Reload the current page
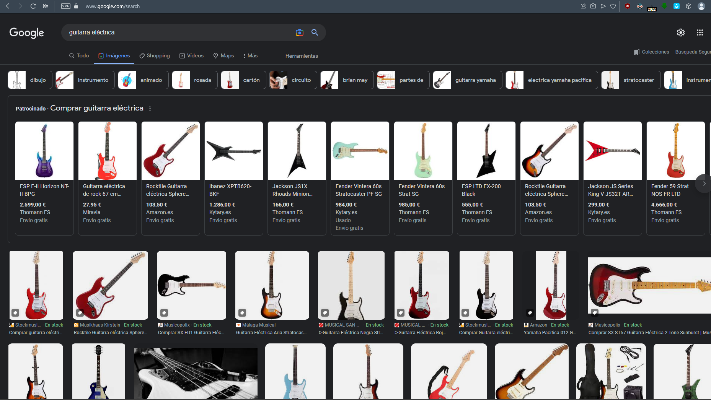This screenshot has width=711, height=400. 33,6
